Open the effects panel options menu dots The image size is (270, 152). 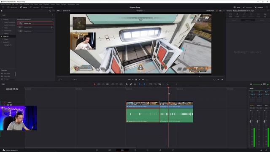[x=54, y=11]
